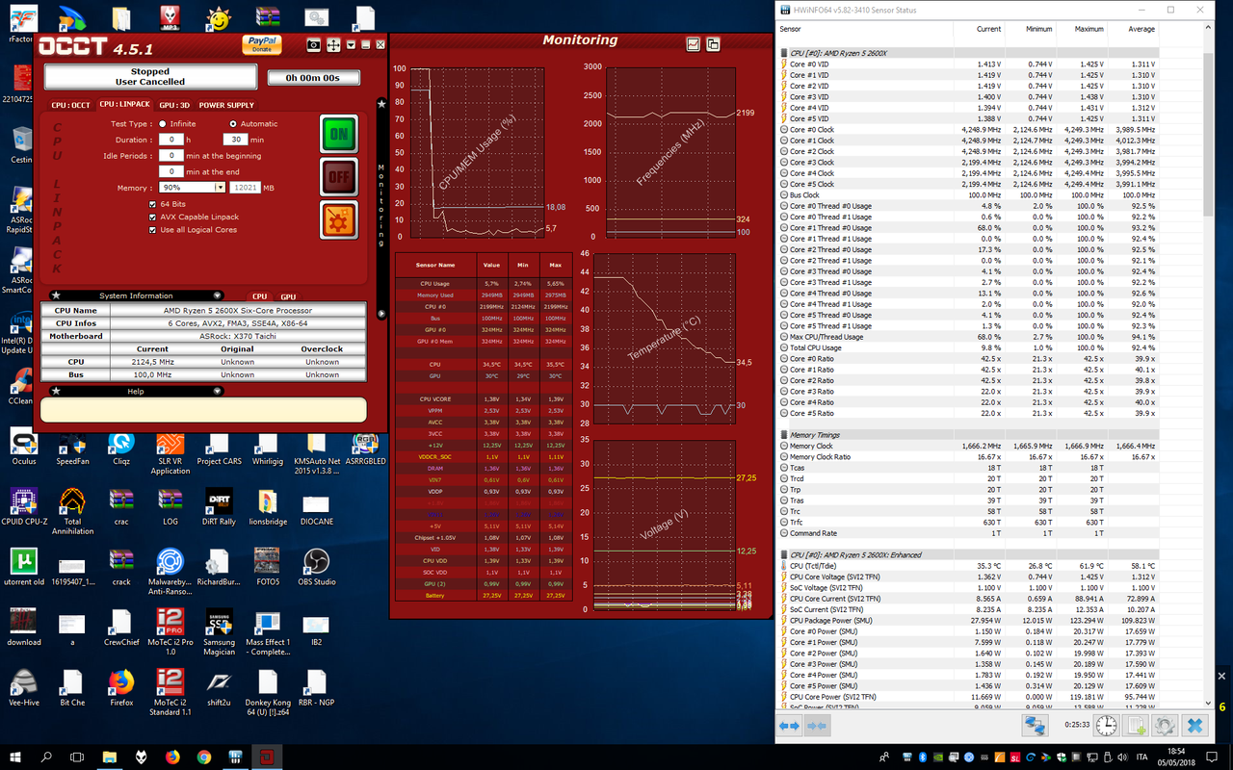Switch to the CPU : OCCT tab
Viewport: 1233px width, 770px height.
click(71, 105)
